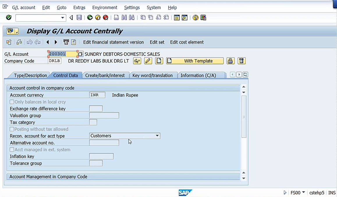The height and width of the screenshot is (197, 337).
Task: Click the Print icon
Action: tap(116, 17)
